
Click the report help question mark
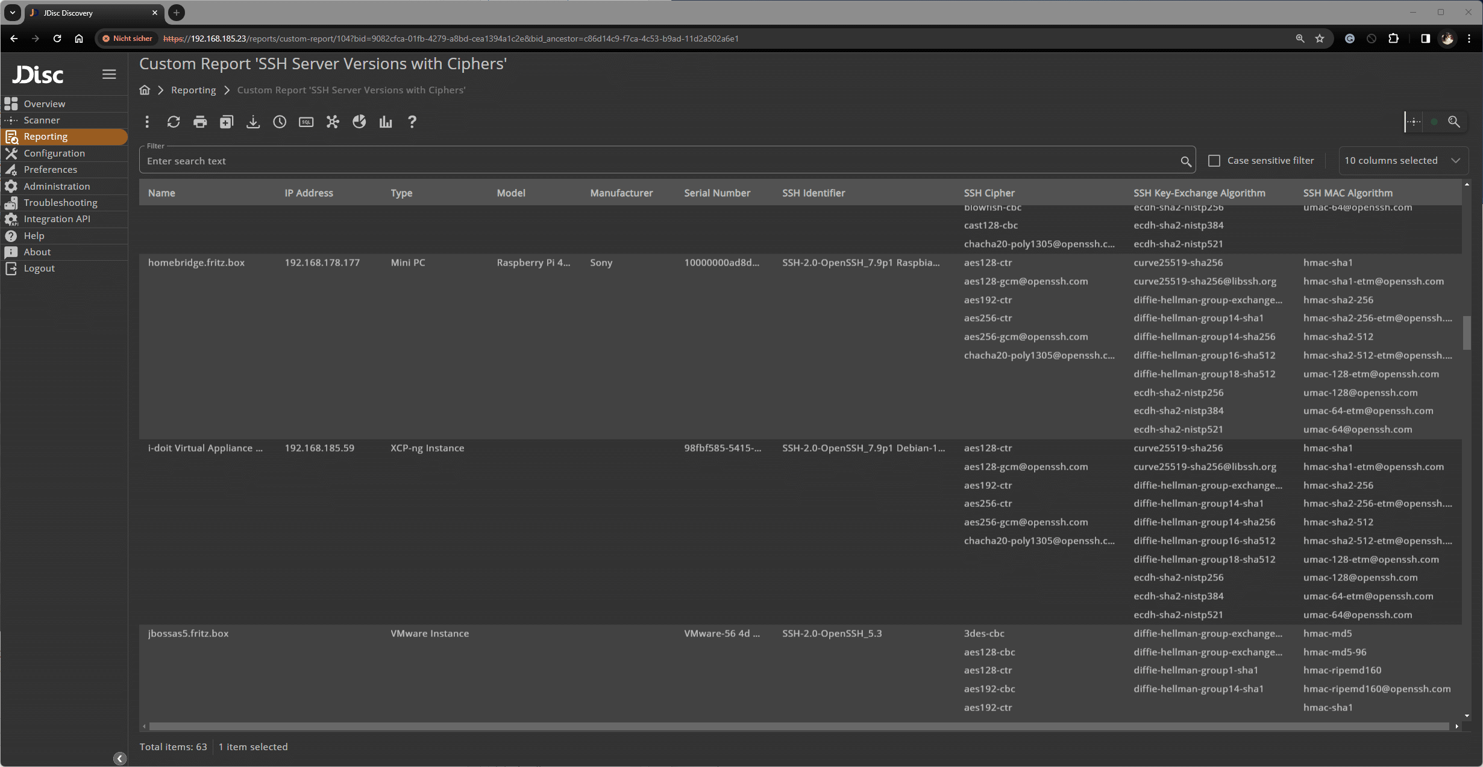tap(412, 122)
